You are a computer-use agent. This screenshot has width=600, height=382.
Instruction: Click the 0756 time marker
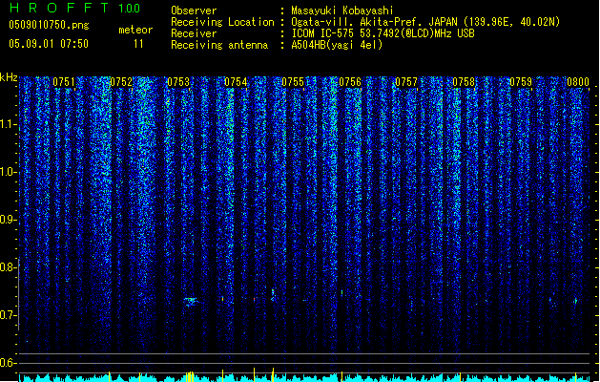(350, 82)
